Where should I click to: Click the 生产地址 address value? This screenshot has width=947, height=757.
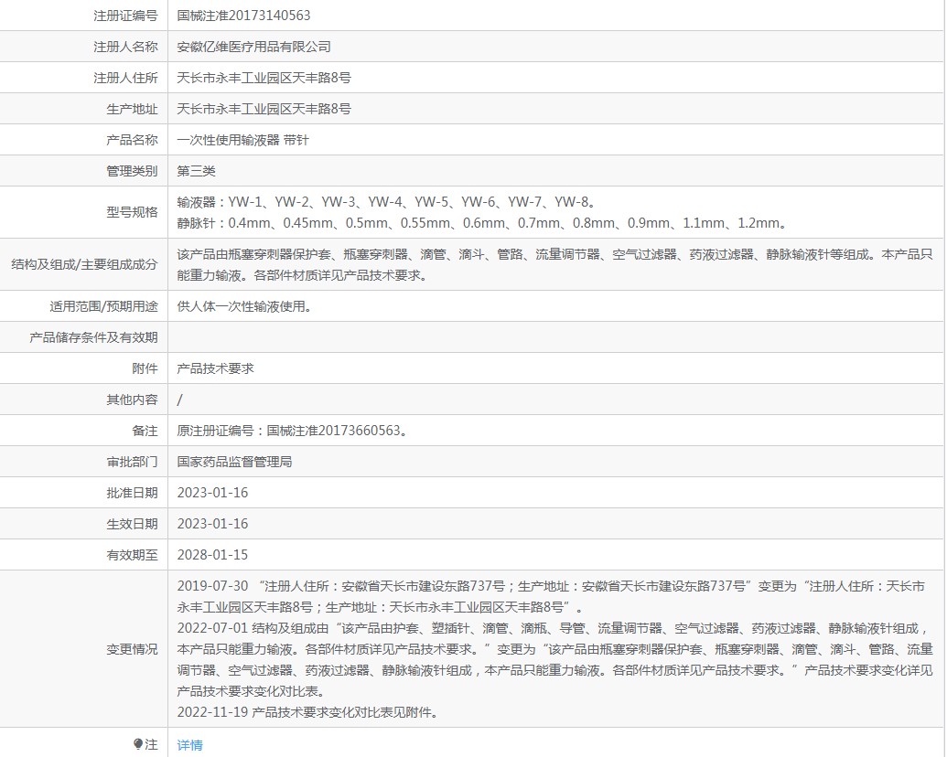(264, 109)
